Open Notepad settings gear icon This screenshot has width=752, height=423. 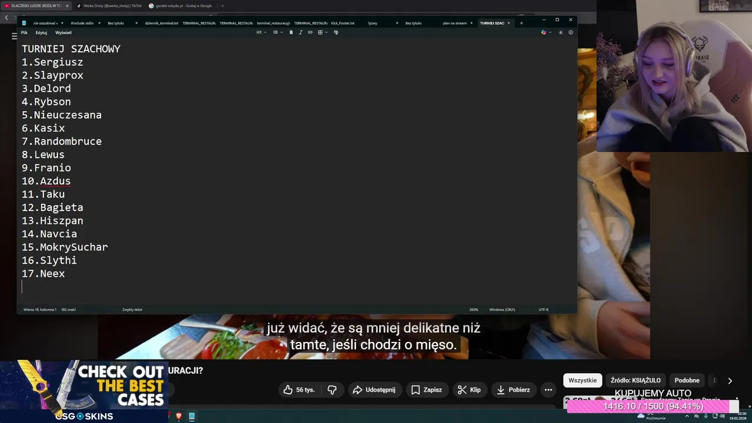click(x=570, y=32)
